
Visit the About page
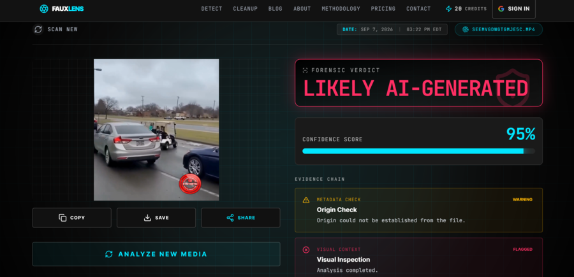pyautogui.click(x=302, y=9)
